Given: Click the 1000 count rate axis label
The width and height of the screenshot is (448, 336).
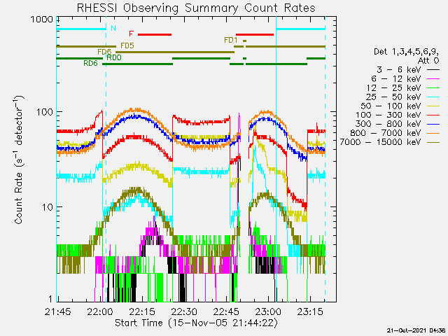Looking at the screenshot, I should (x=42, y=20).
